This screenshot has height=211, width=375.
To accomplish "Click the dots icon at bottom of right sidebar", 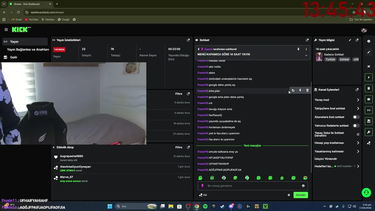I will [369, 143].
